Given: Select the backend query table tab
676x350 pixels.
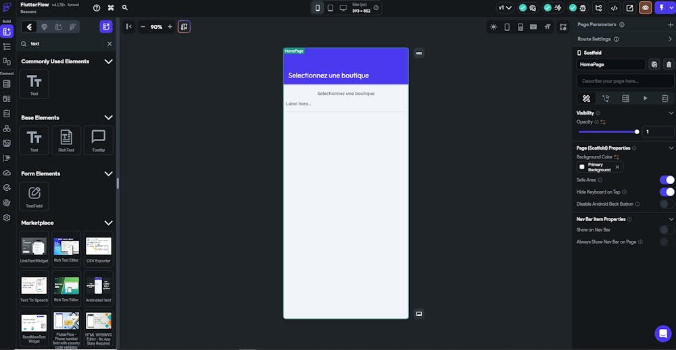Looking at the screenshot, I should [625, 98].
